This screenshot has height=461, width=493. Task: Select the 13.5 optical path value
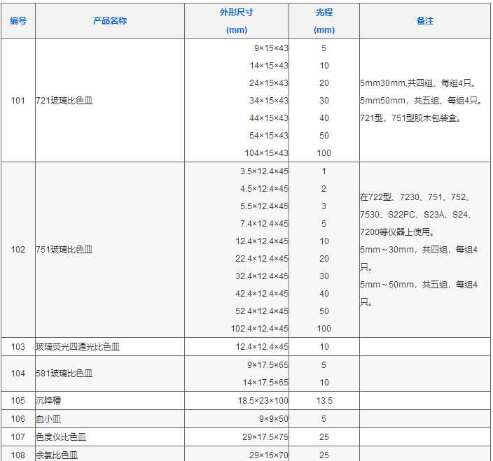tap(324, 401)
